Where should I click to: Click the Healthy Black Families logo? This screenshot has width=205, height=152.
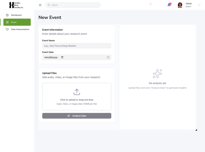coord(16,5)
